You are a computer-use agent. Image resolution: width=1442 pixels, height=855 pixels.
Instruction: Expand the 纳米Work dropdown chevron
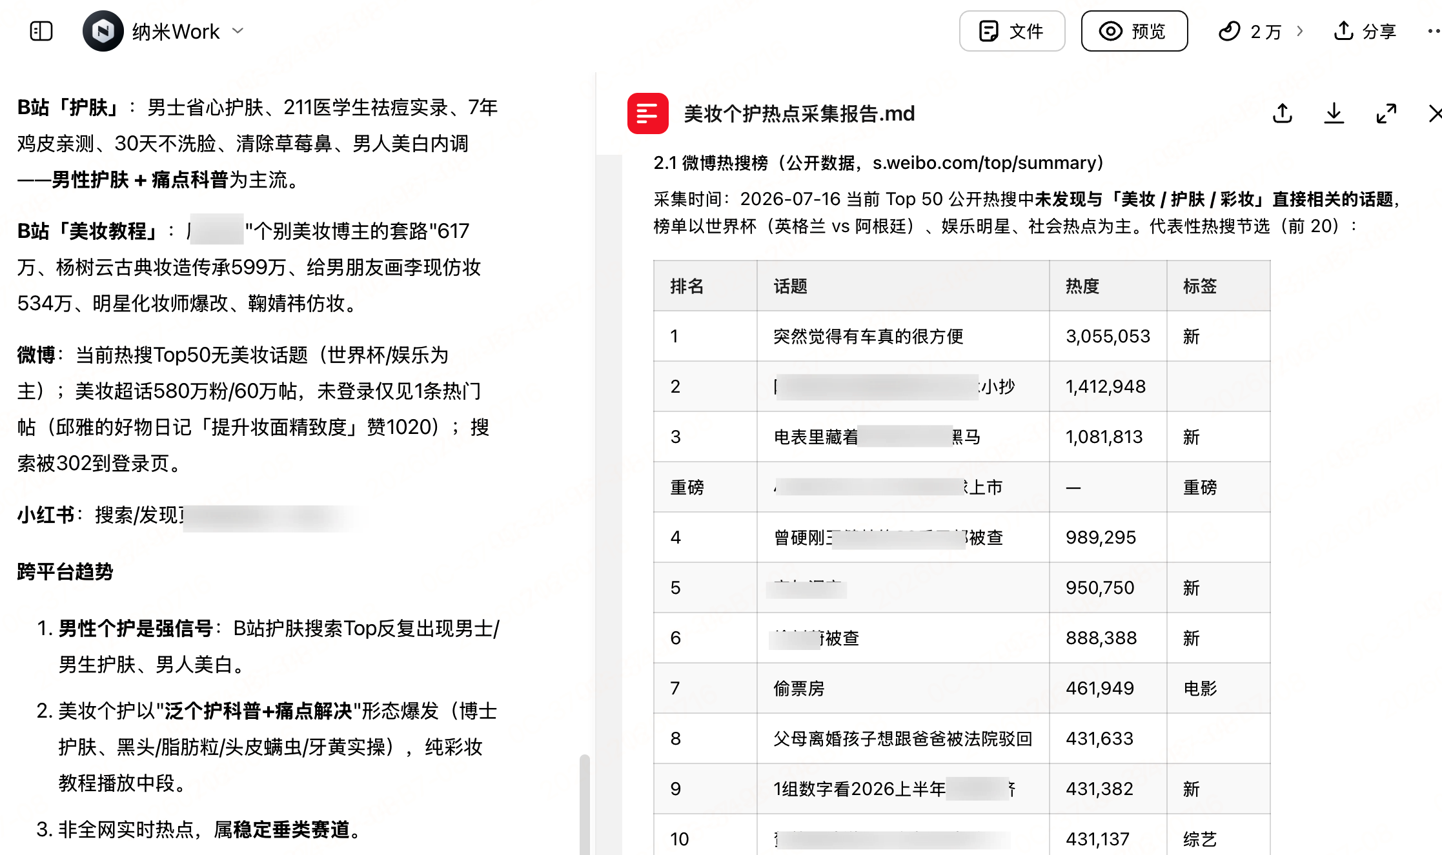(x=238, y=31)
